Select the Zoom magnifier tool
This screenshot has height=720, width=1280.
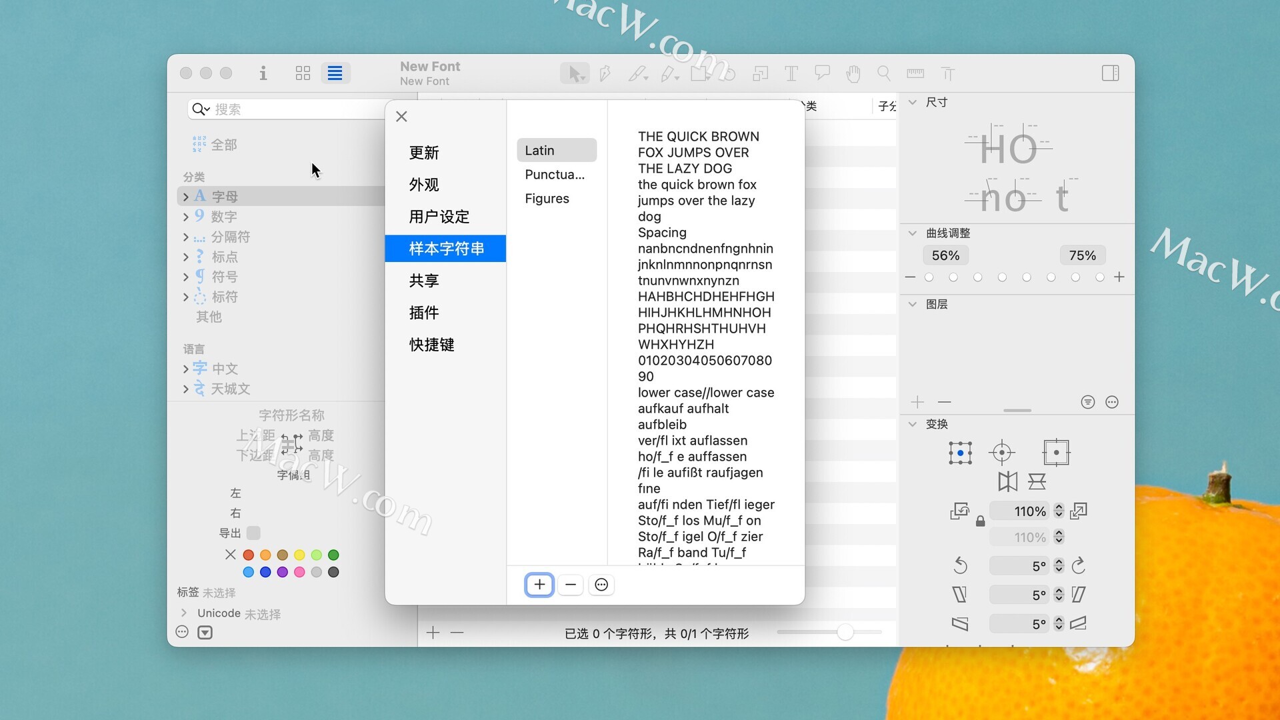pyautogui.click(x=884, y=73)
